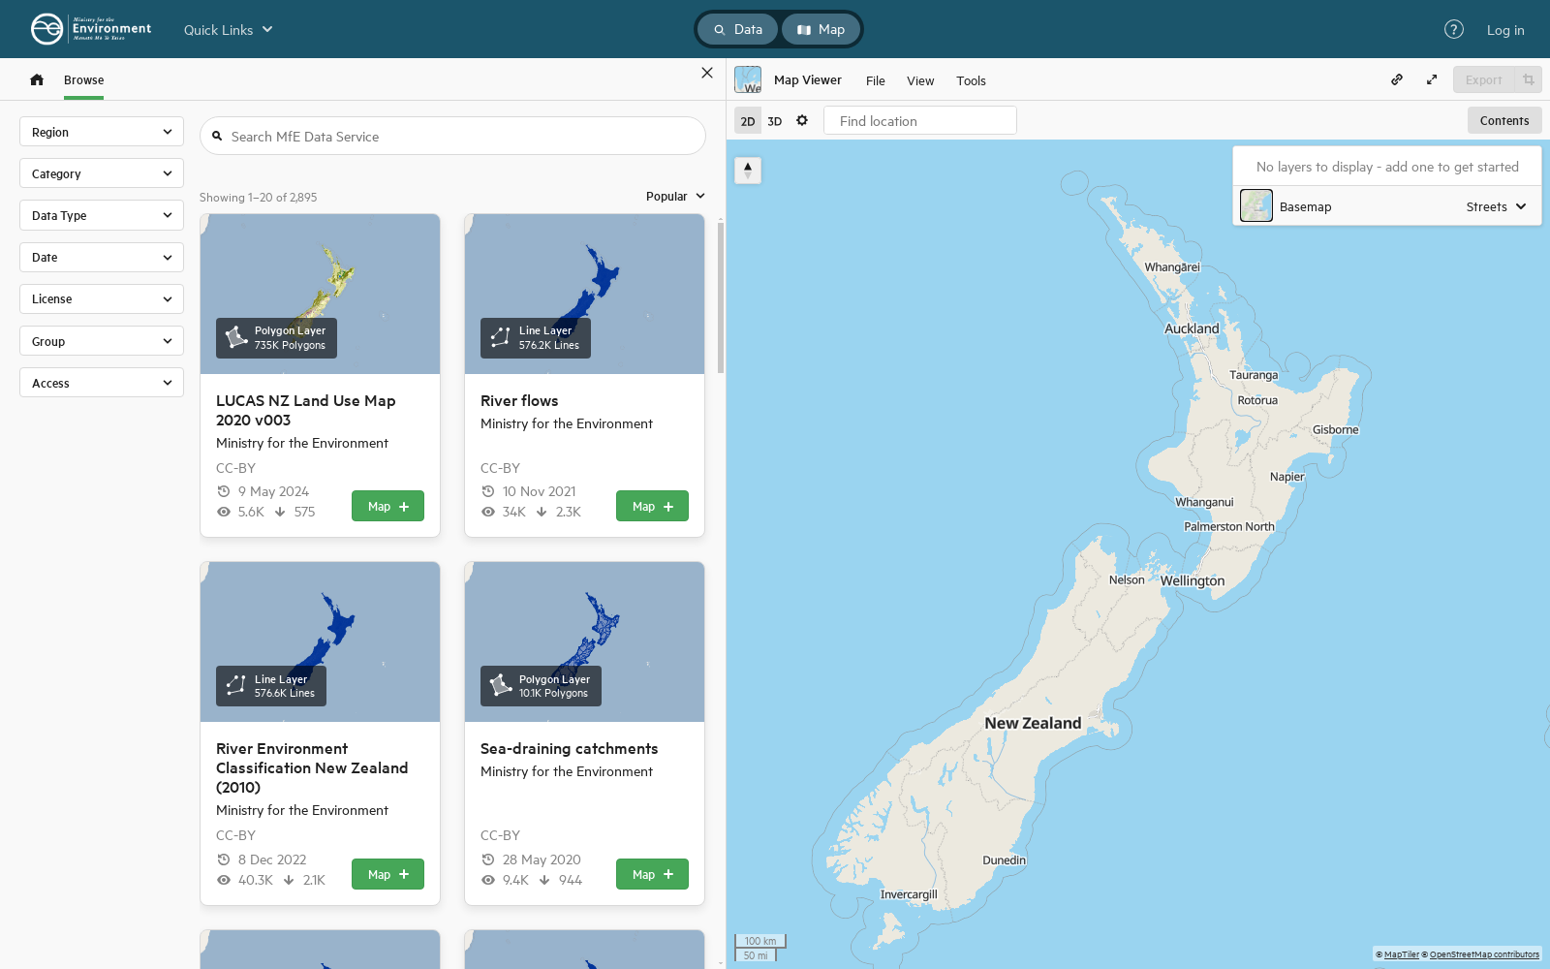Add River flows layer to map
Screen dimensions: 1550x969
coord(652,506)
